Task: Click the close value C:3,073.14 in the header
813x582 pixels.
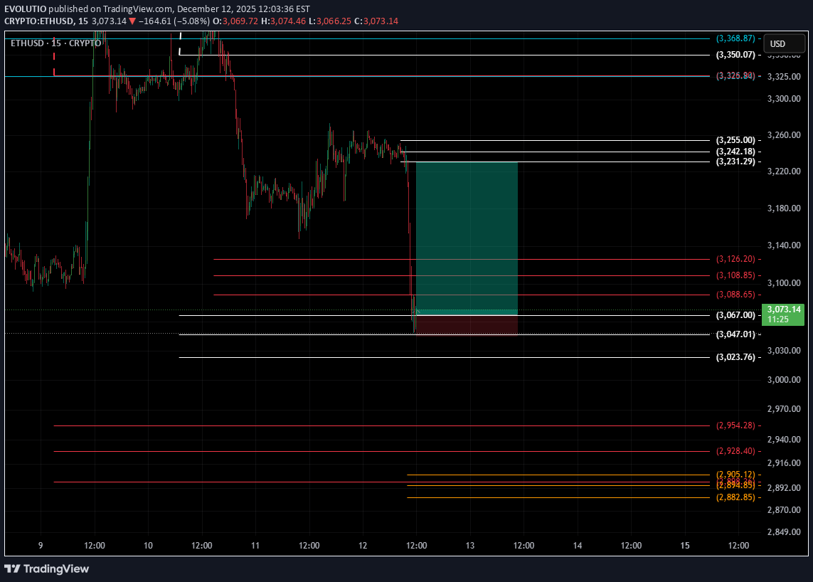Action: [x=376, y=21]
